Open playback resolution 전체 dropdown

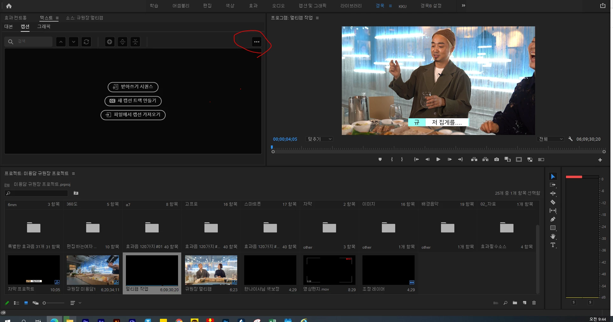coord(551,139)
